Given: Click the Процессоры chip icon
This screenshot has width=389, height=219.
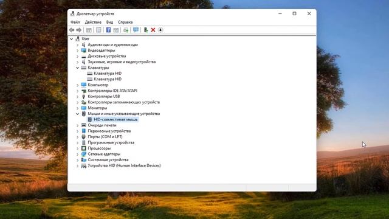Looking at the screenshot, I should [x=84, y=148].
